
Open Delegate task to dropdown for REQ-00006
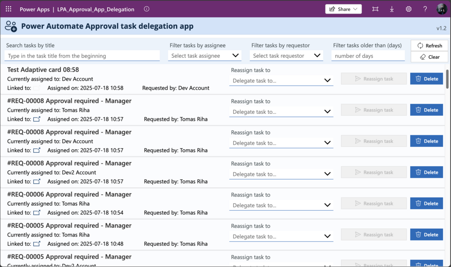click(x=281, y=205)
